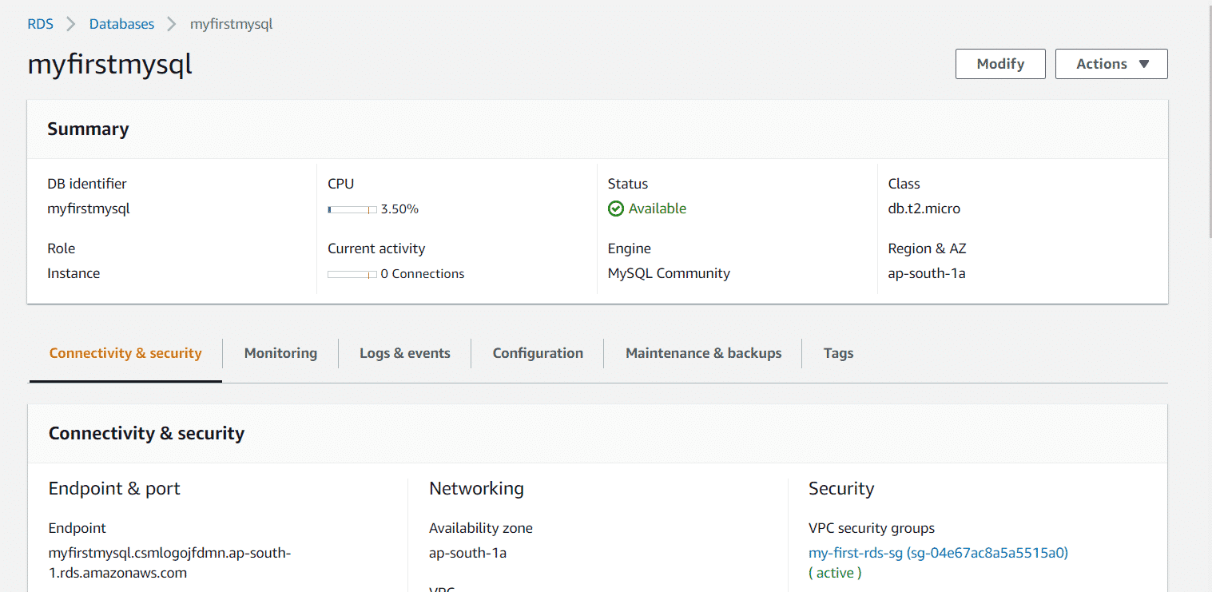Open the Logs & events tab
This screenshot has width=1212, height=592.
click(x=405, y=353)
